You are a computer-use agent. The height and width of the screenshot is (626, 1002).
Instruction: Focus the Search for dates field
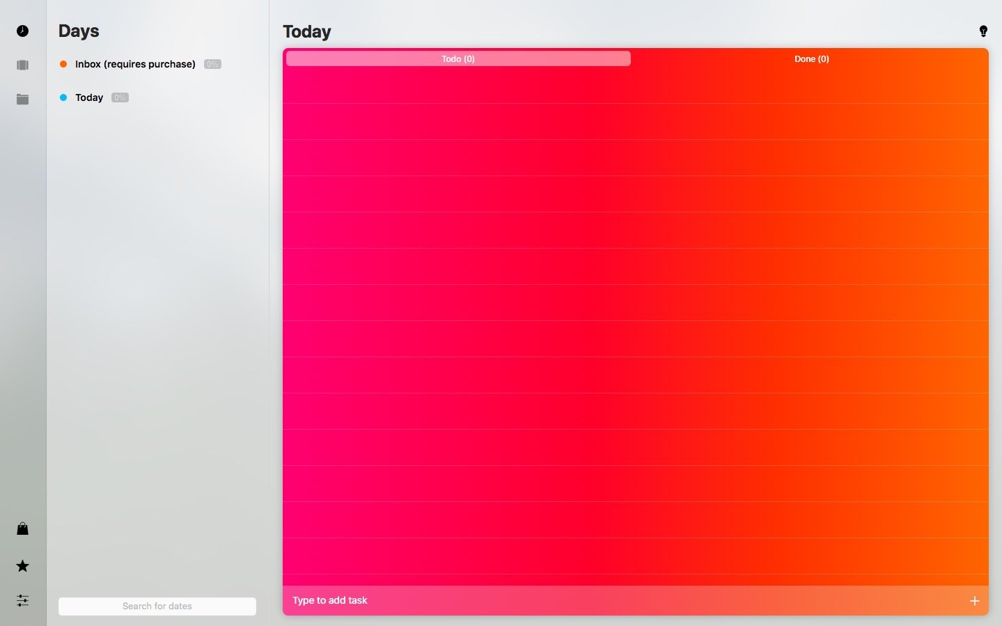157,606
